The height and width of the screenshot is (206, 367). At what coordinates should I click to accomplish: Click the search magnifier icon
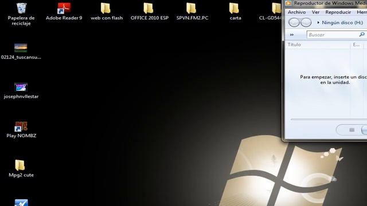(x=362, y=34)
